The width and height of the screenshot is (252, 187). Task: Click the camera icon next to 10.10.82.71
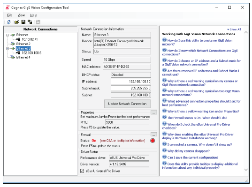pyautogui.click(x=18, y=39)
